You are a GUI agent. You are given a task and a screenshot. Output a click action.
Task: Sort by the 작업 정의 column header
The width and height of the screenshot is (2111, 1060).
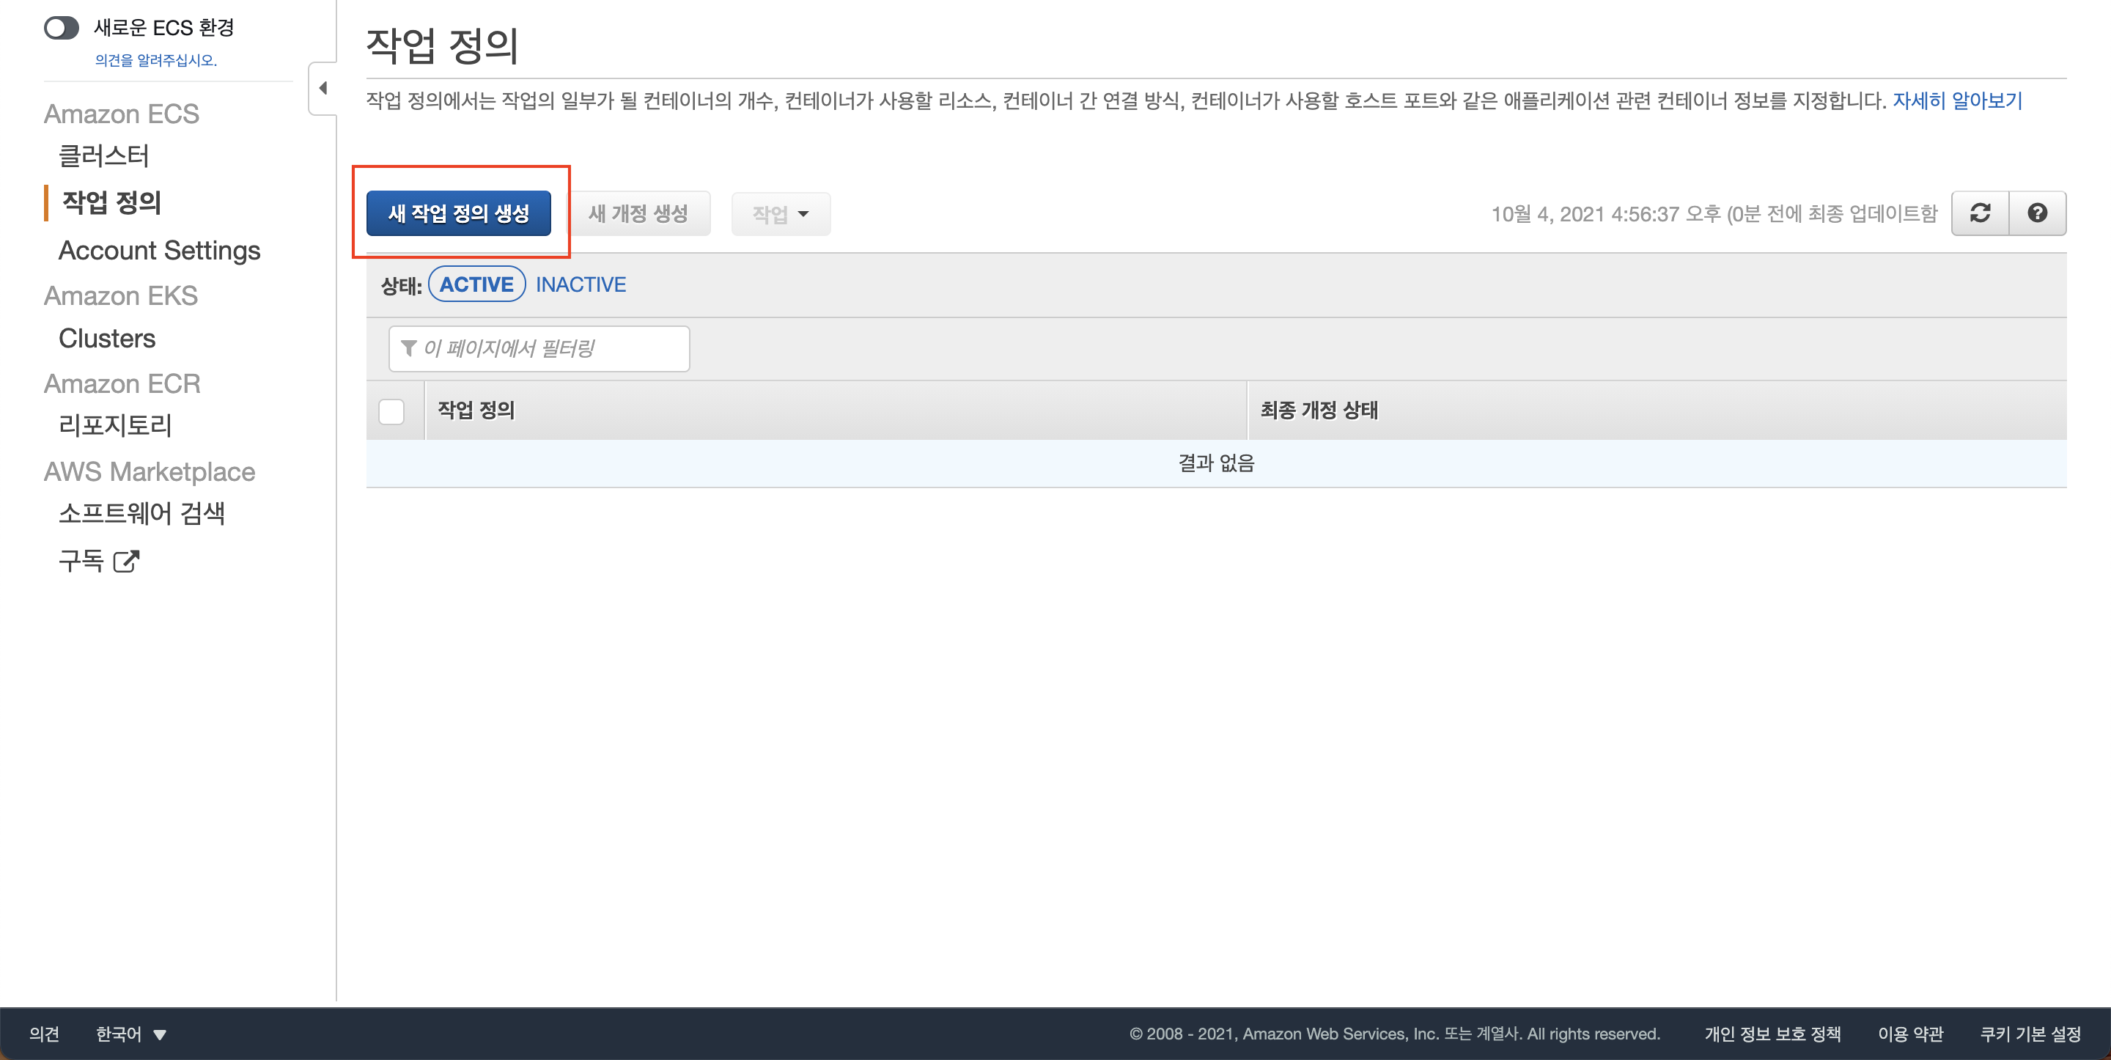(x=476, y=410)
